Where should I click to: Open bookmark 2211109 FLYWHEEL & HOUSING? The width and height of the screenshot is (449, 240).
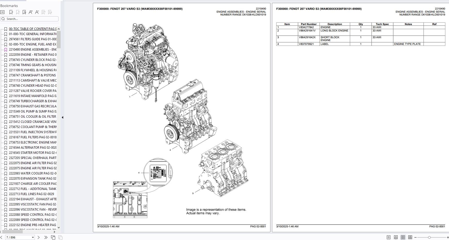click(33, 70)
